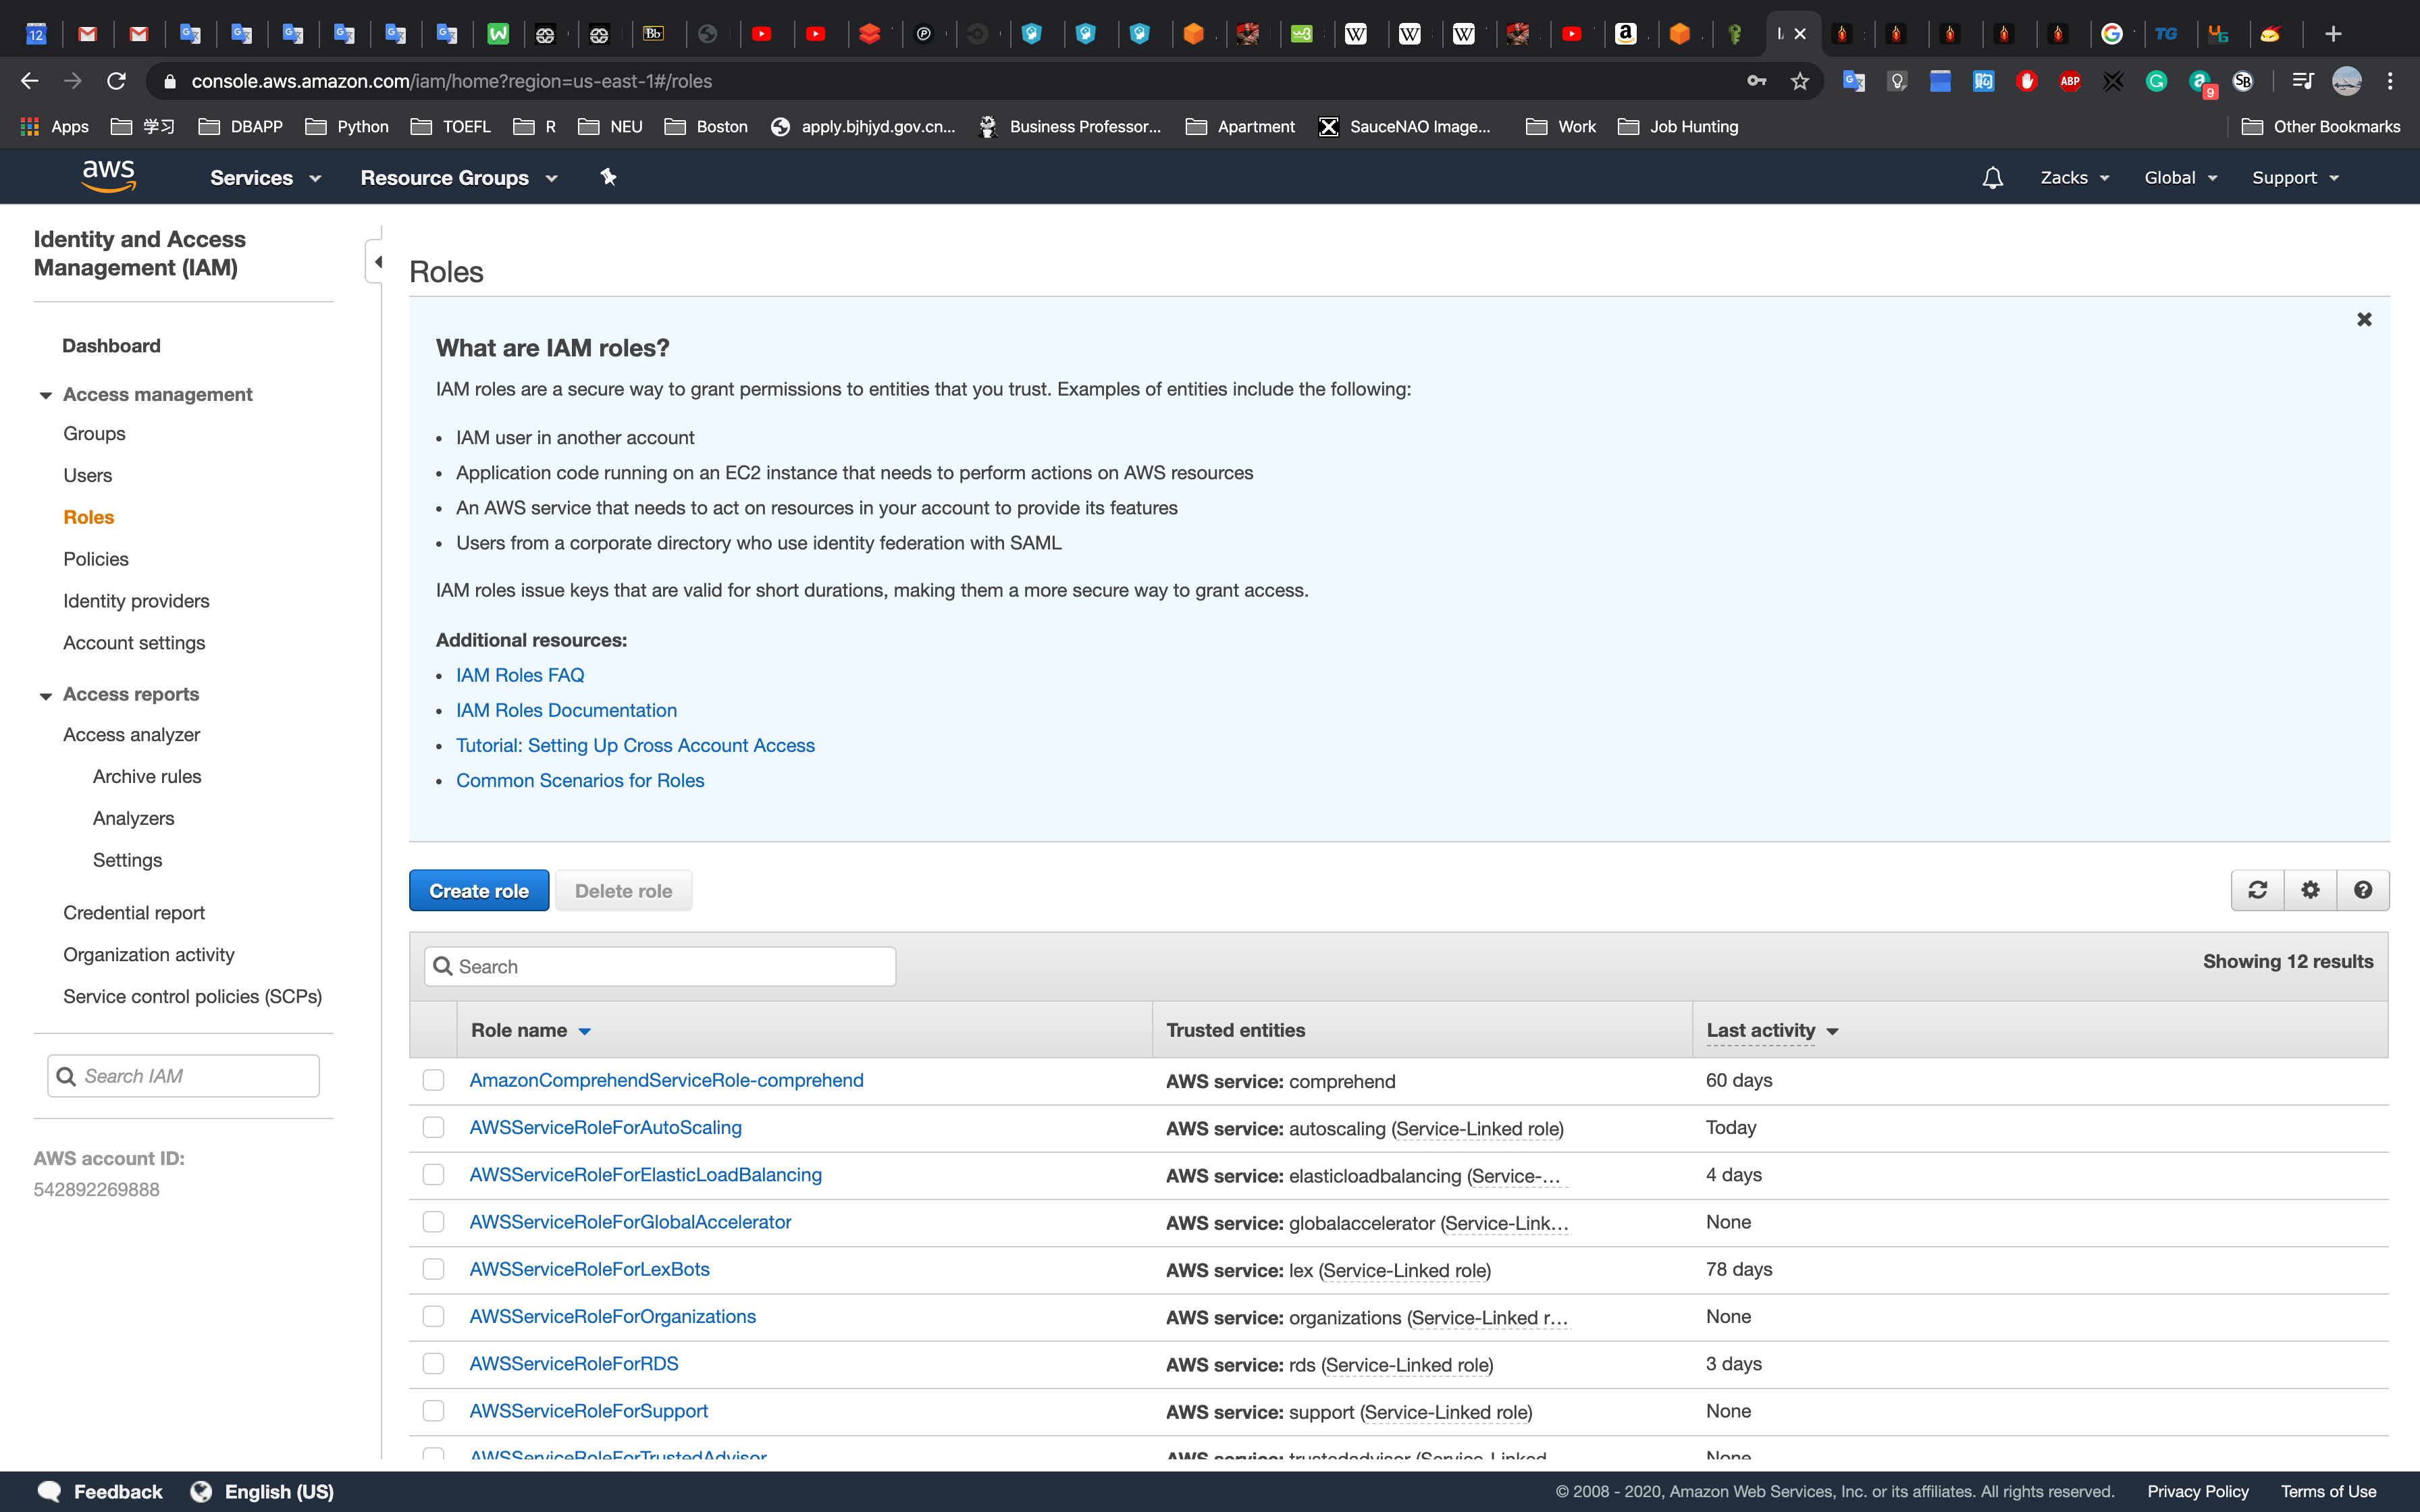2420x1512 pixels.
Task: Navigate to Users in sidebar
Action: pos(88,475)
